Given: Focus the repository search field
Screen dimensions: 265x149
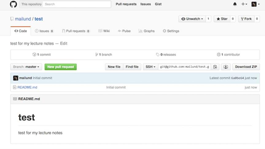Looking at the screenshot, I should point(77,4).
